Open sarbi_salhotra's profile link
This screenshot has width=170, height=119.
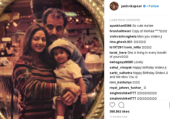121,73
